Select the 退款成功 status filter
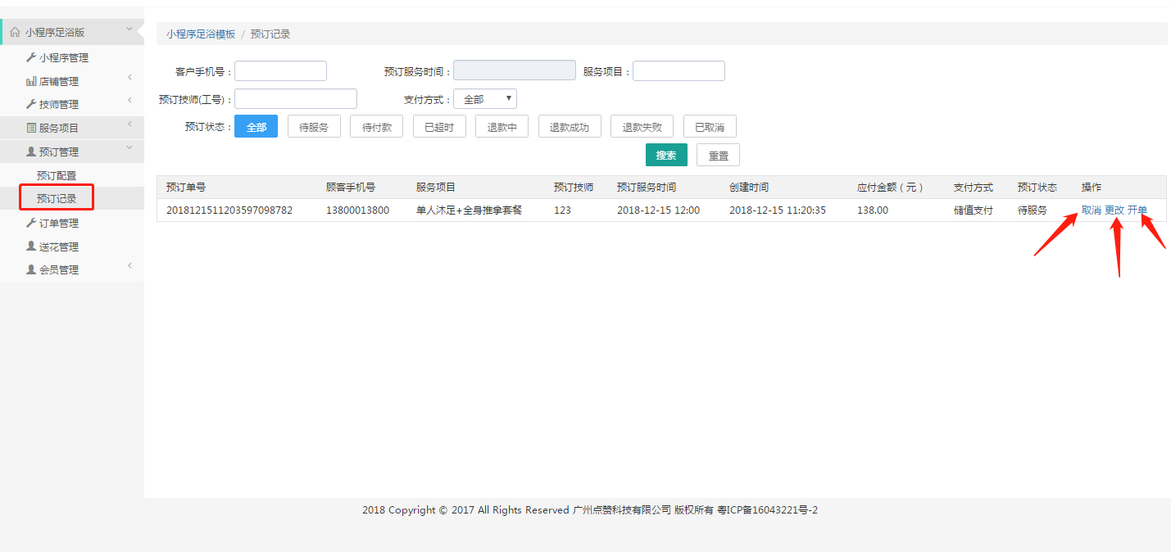 tap(569, 127)
